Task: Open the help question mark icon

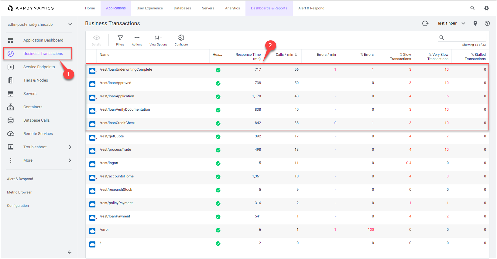Action: point(487,23)
